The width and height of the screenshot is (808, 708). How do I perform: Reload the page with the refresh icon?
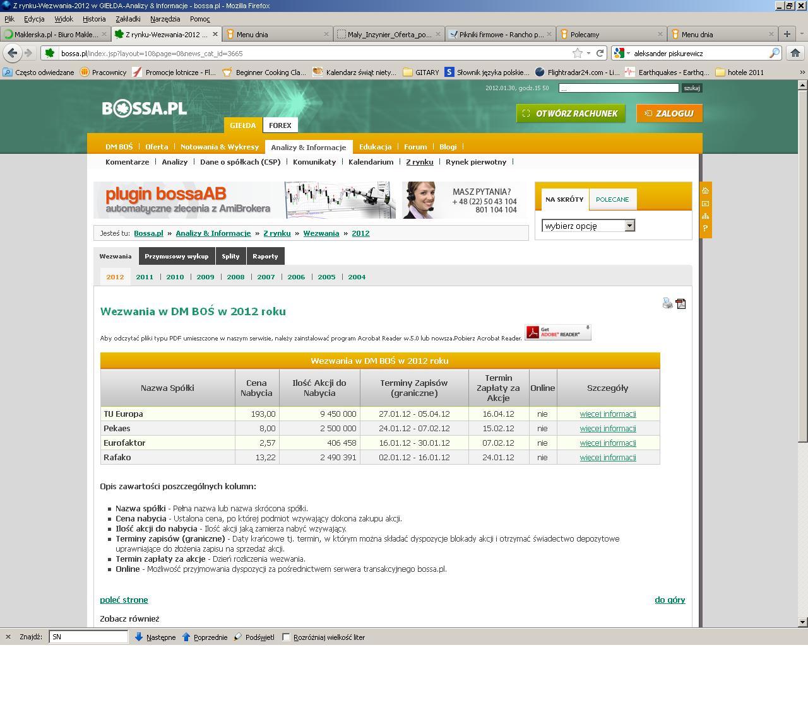[x=600, y=53]
